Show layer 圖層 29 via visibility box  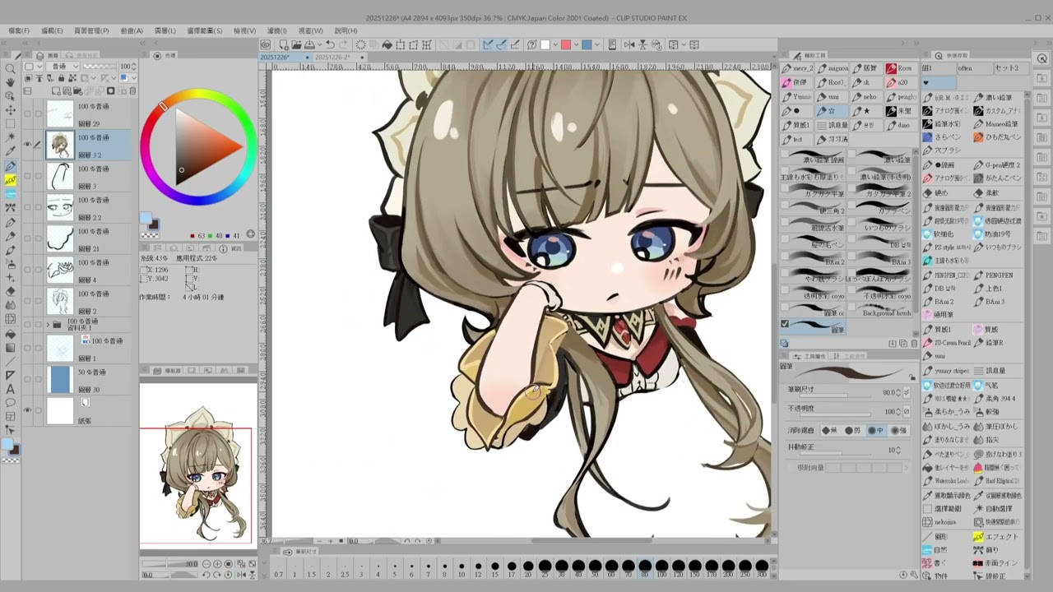point(27,113)
